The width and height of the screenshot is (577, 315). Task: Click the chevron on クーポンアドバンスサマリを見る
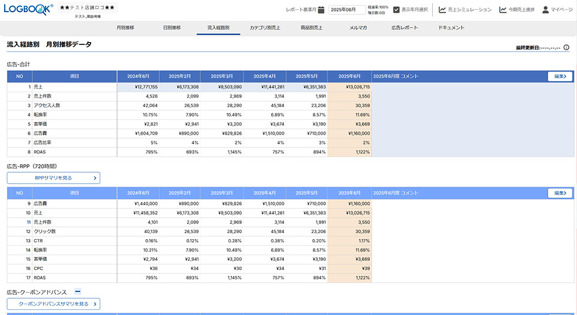pyautogui.click(x=95, y=303)
